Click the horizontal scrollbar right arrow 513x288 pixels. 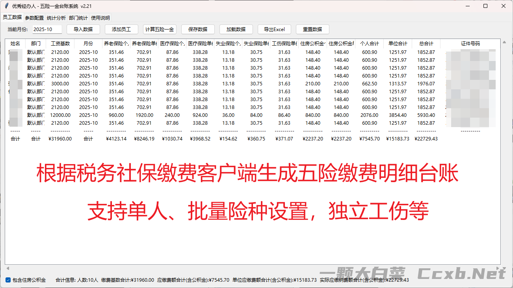point(504,268)
